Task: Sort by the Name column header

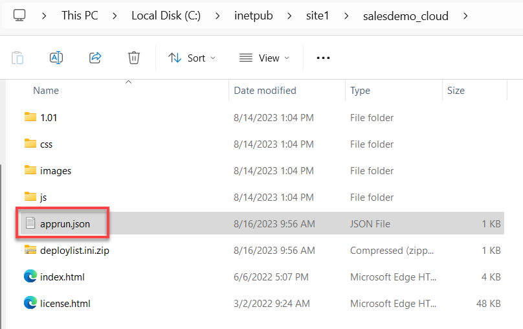Action: pos(46,91)
